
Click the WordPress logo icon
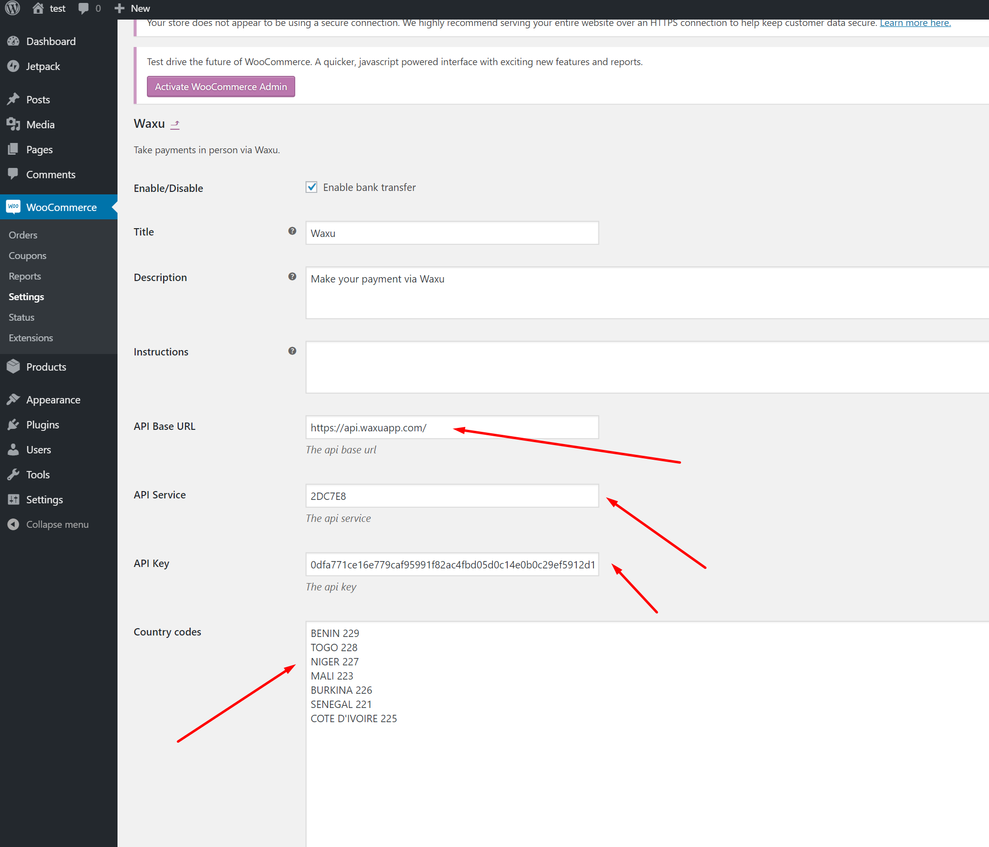pos(13,8)
